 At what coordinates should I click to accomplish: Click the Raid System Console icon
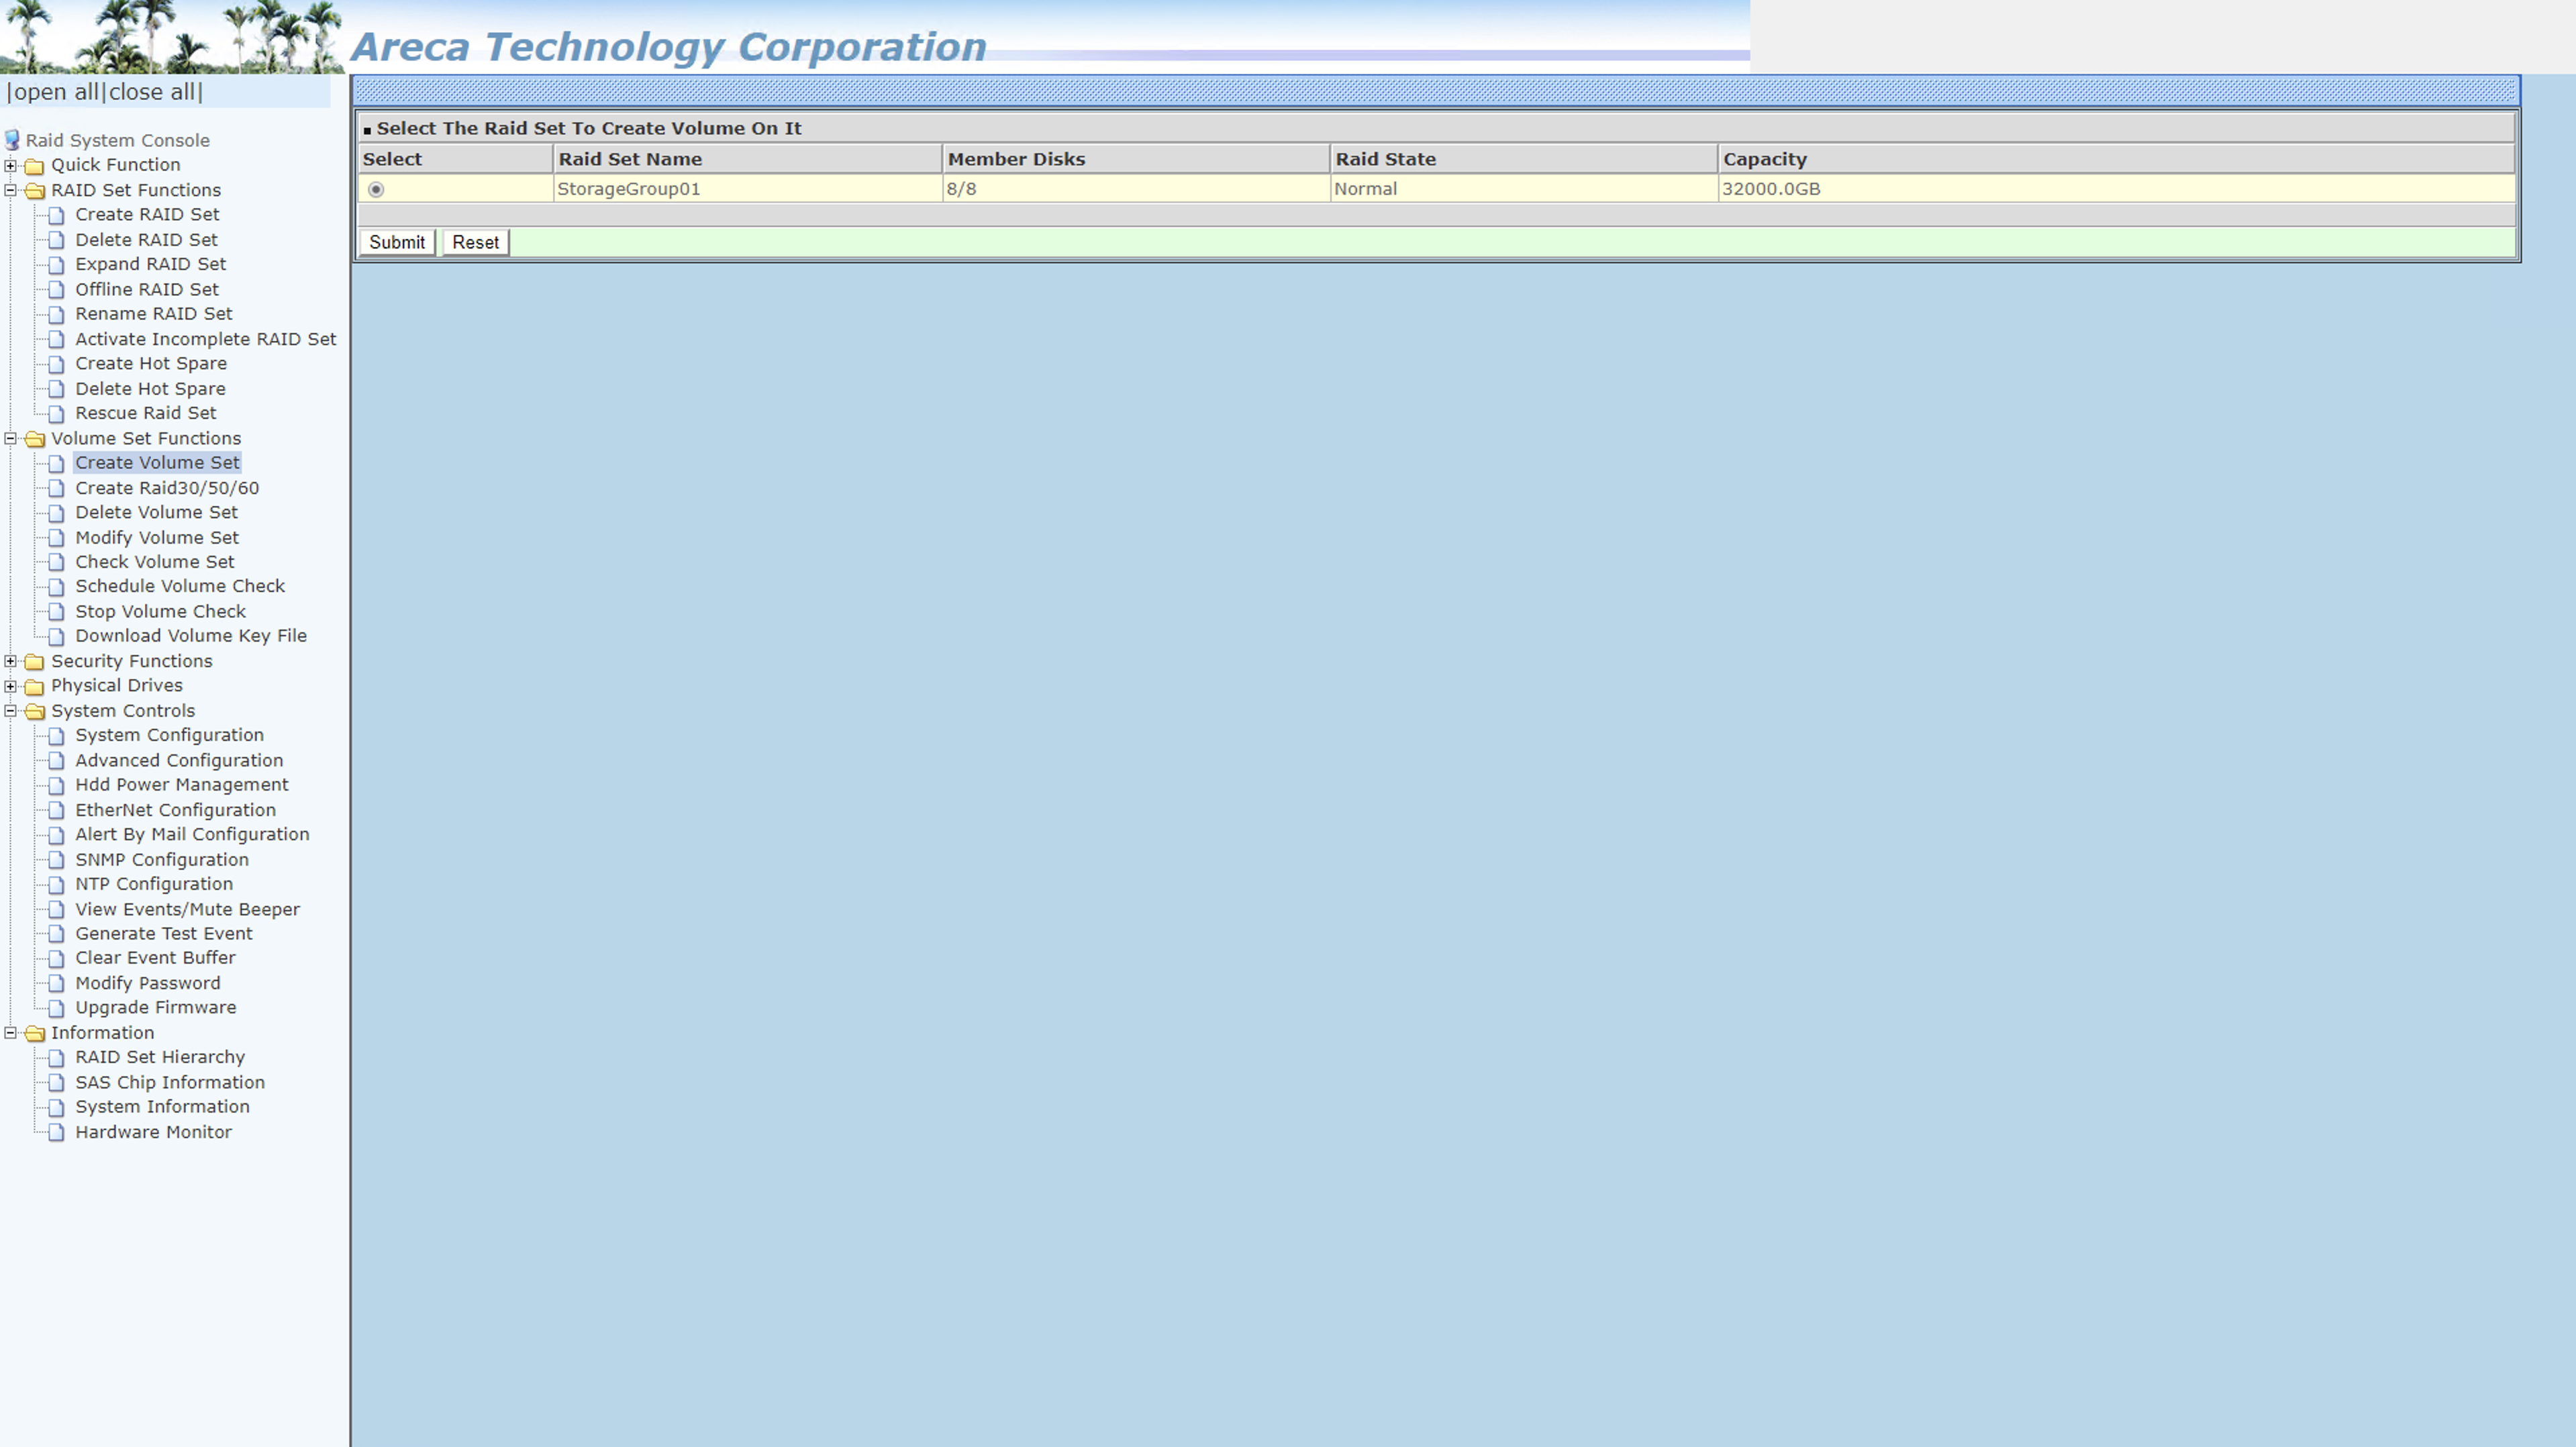tap(12, 140)
